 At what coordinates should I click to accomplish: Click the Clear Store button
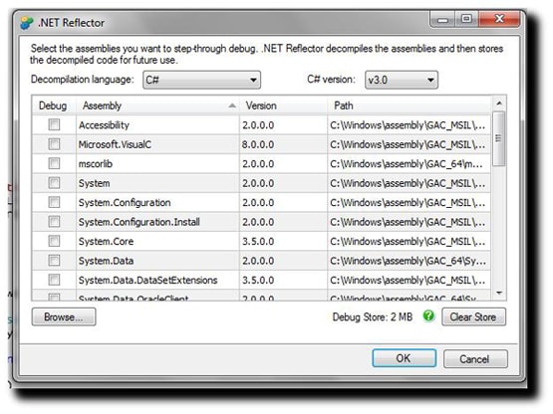tap(473, 316)
